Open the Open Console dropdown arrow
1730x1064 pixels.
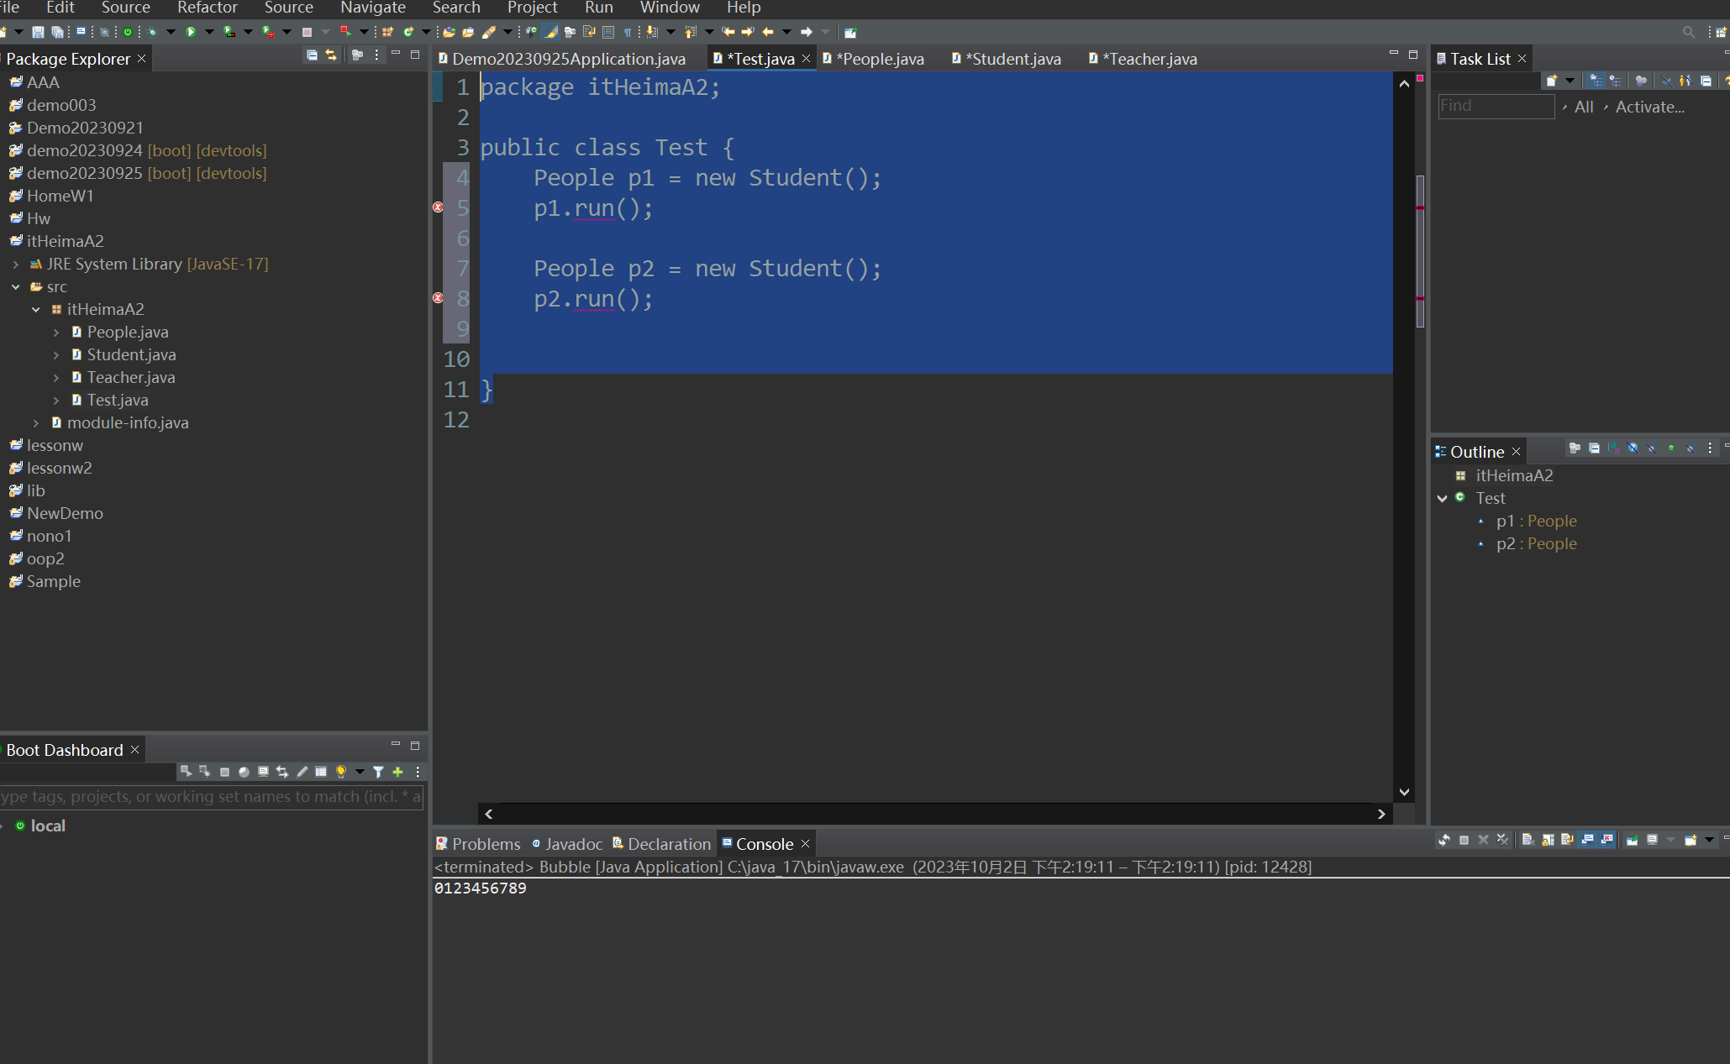(x=1709, y=840)
